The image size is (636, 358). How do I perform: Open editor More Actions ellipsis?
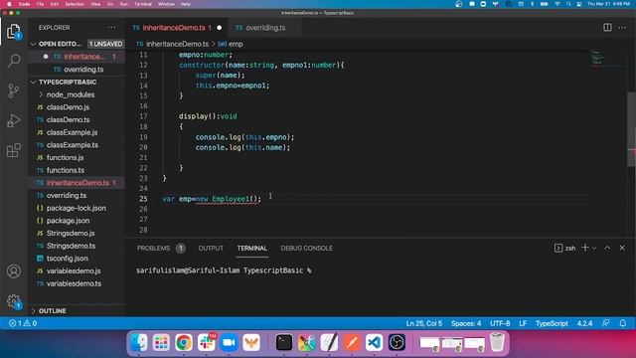[622, 28]
